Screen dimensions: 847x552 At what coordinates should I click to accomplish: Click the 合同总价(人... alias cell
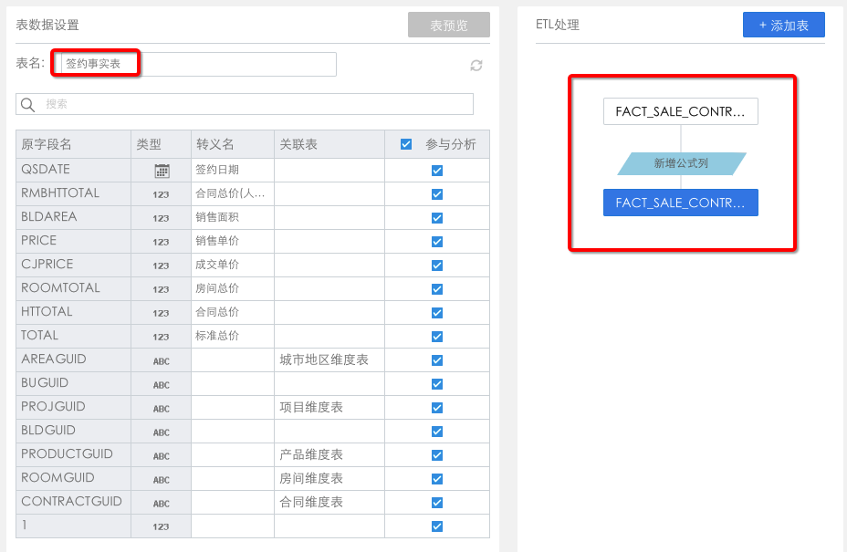tap(233, 194)
